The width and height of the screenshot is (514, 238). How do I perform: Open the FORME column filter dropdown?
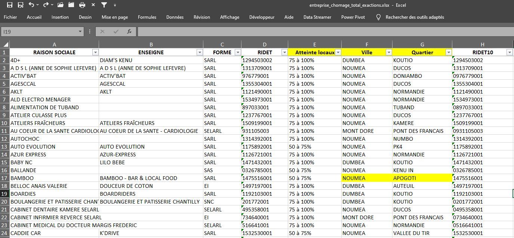[238, 52]
